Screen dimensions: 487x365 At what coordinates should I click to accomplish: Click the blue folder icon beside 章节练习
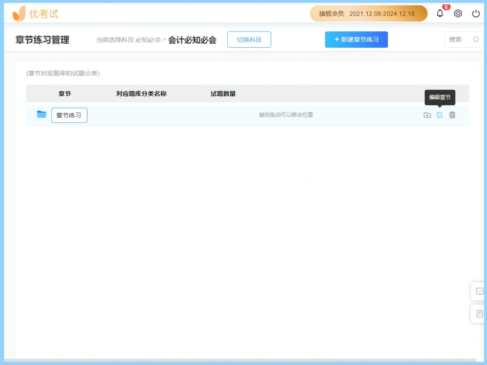41,114
